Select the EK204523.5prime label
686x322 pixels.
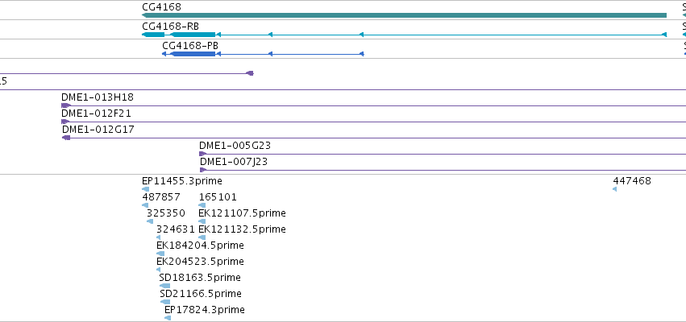(x=200, y=262)
